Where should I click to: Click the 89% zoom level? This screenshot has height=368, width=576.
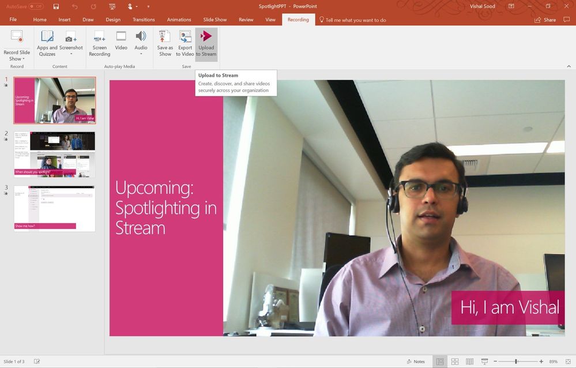tap(553, 362)
